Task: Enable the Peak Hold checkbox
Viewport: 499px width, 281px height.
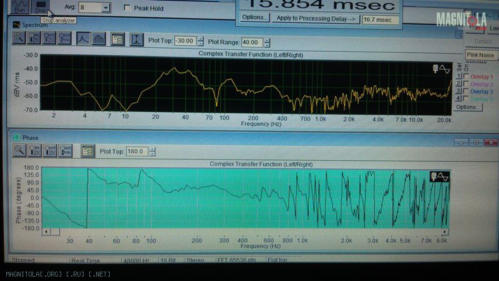Action: point(127,7)
